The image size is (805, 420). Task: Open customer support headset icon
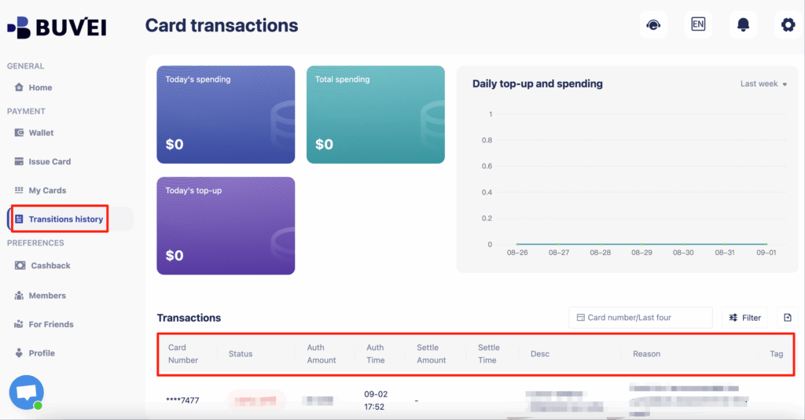[652, 24]
